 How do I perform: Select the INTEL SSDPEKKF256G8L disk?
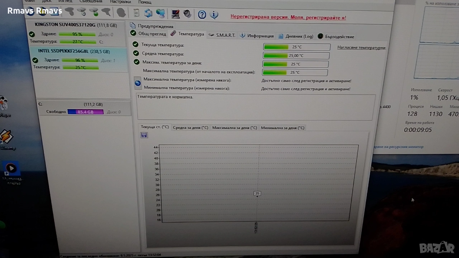(74, 51)
